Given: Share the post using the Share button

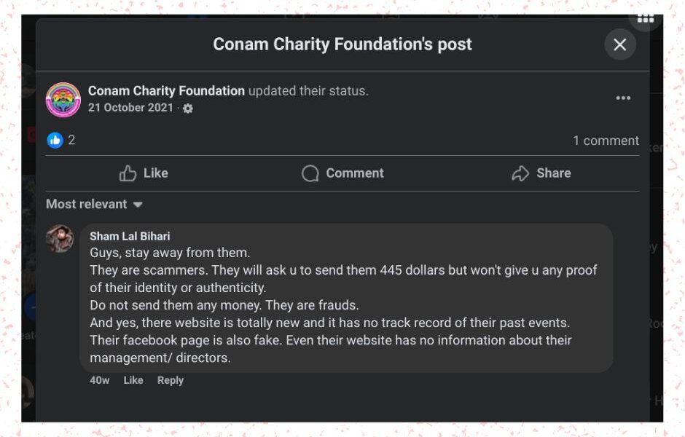Looking at the screenshot, I should click(x=541, y=173).
